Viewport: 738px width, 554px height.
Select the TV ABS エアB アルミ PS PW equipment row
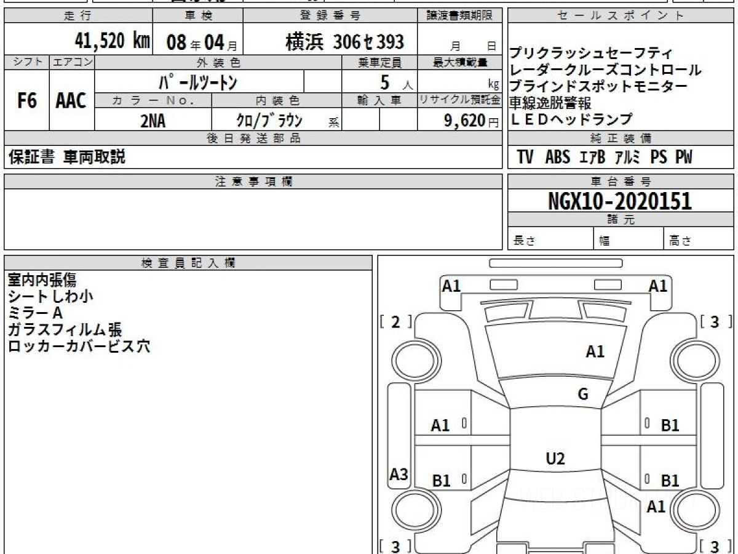coord(605,157)
